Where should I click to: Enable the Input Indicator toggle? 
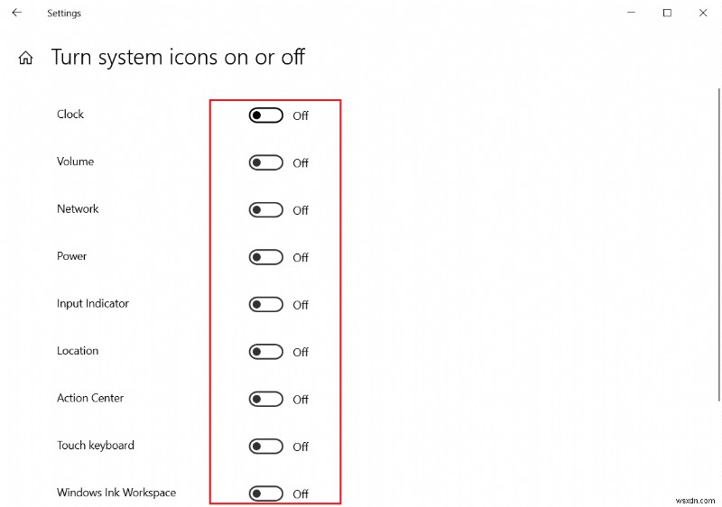tap(266, 305)
